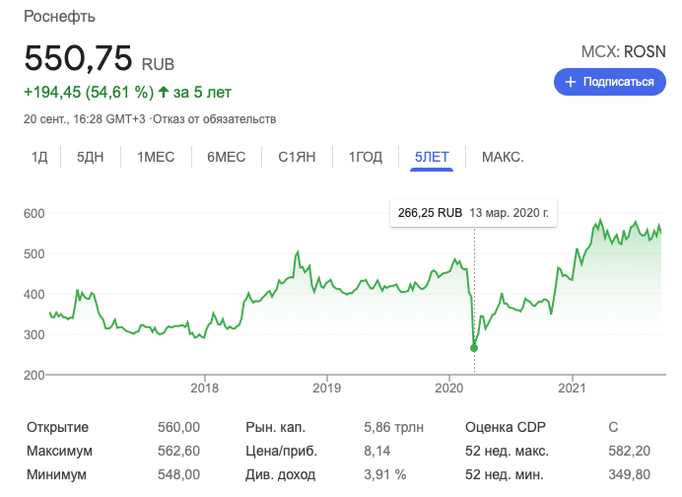Click the 2021 x-axis label
Screen dimensions: 682x497
click(x=572, y=389)
